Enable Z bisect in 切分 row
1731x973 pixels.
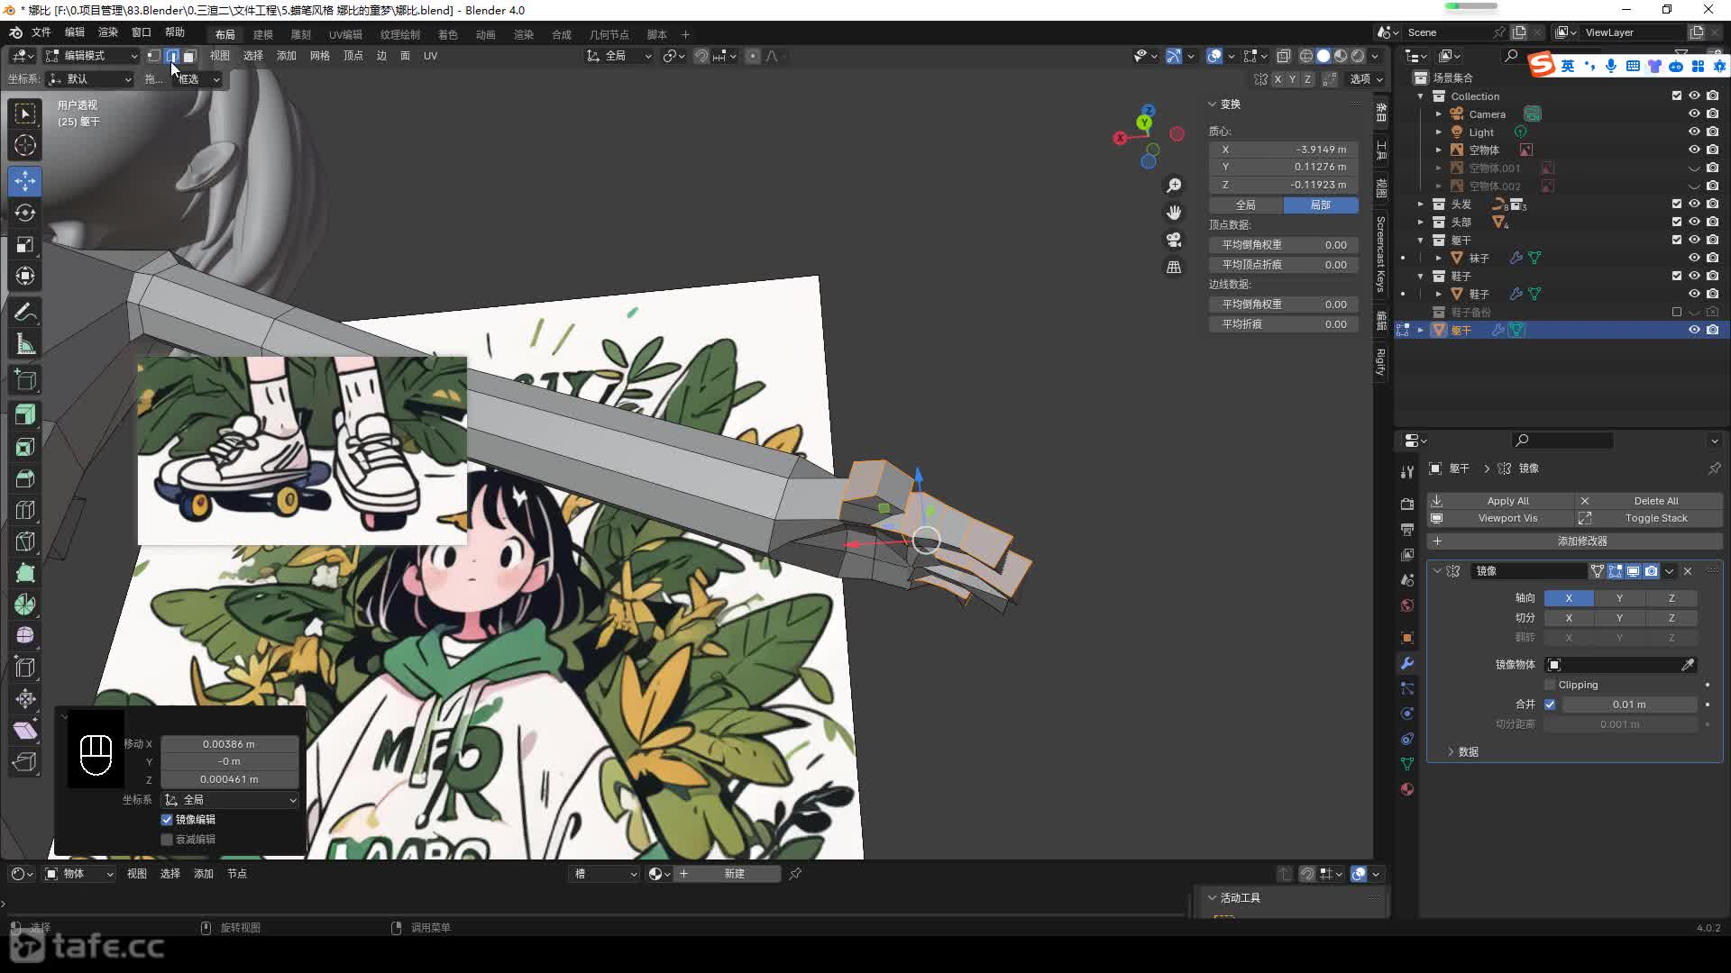[1671, 618]
